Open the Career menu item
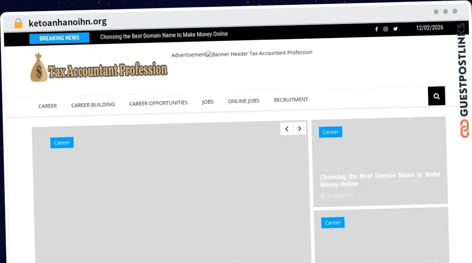472x263 pixels. [x=48, y=106]
